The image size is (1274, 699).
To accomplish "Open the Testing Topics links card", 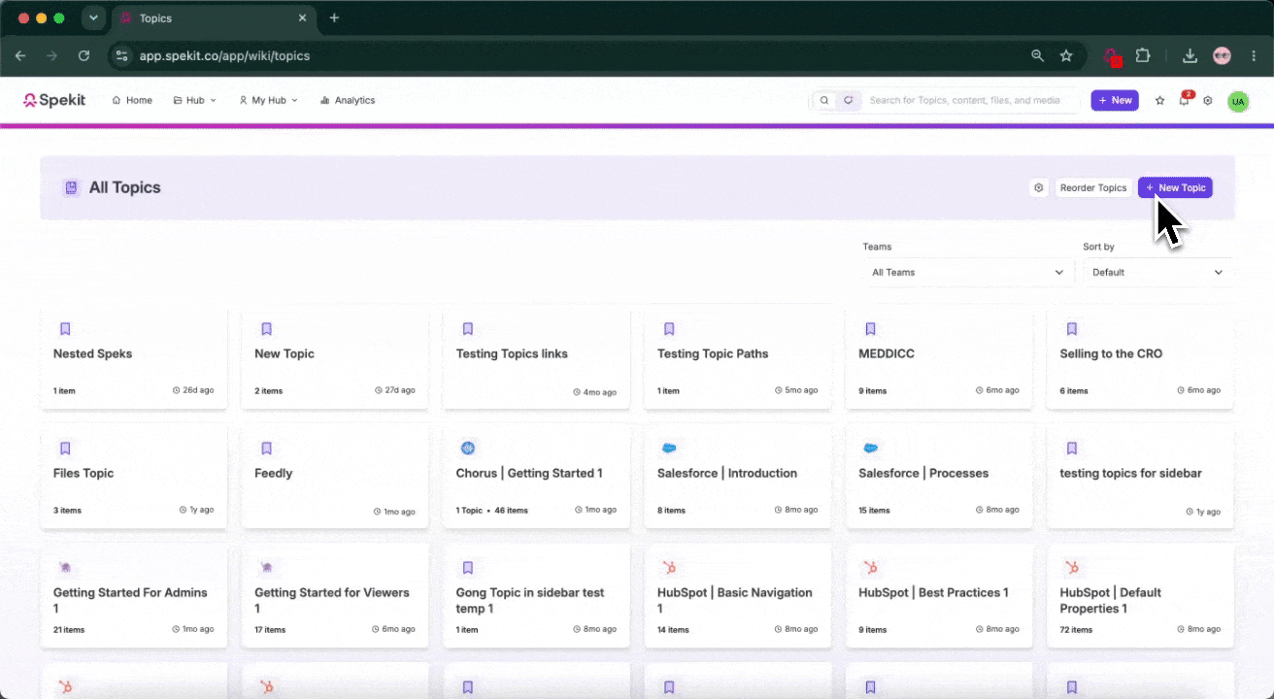I will click(536, 358).
